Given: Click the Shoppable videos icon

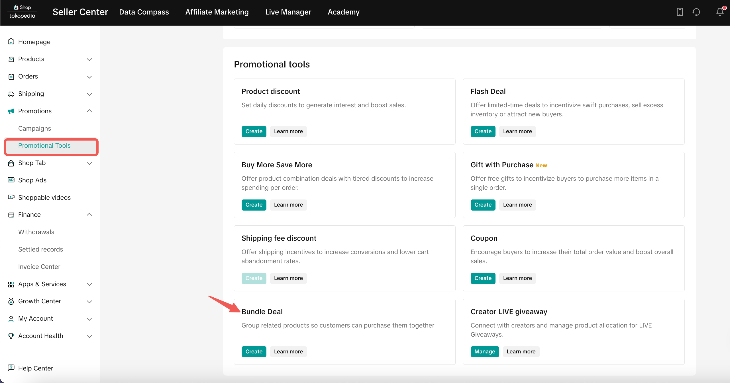Looking at the screenshot, I should [x=11, y=197].
